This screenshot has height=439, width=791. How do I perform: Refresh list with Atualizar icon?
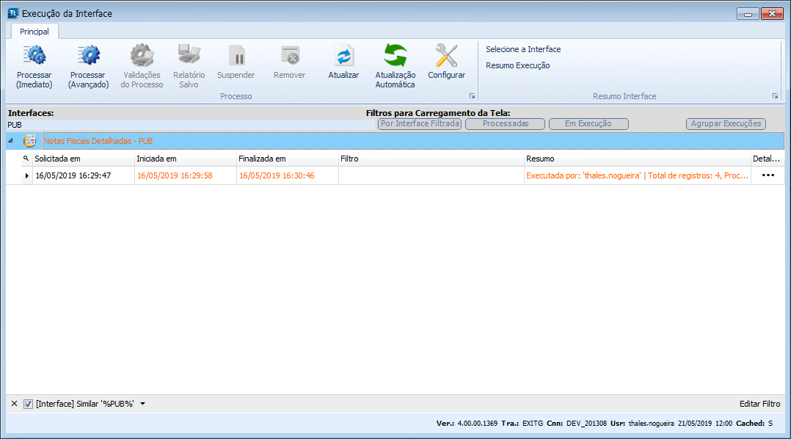343,56
